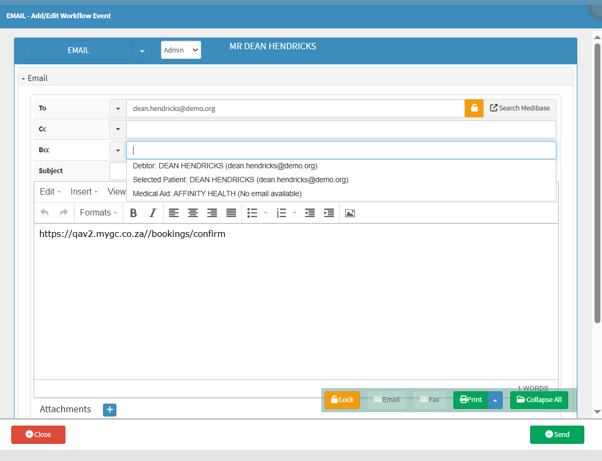Collapse the Email section header
This screenshot has width=602, height=461.
tap(35, 78)
